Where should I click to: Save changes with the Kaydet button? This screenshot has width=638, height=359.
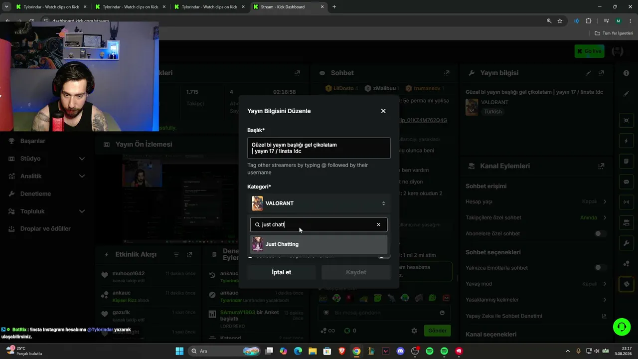click(x=356, y=272)
